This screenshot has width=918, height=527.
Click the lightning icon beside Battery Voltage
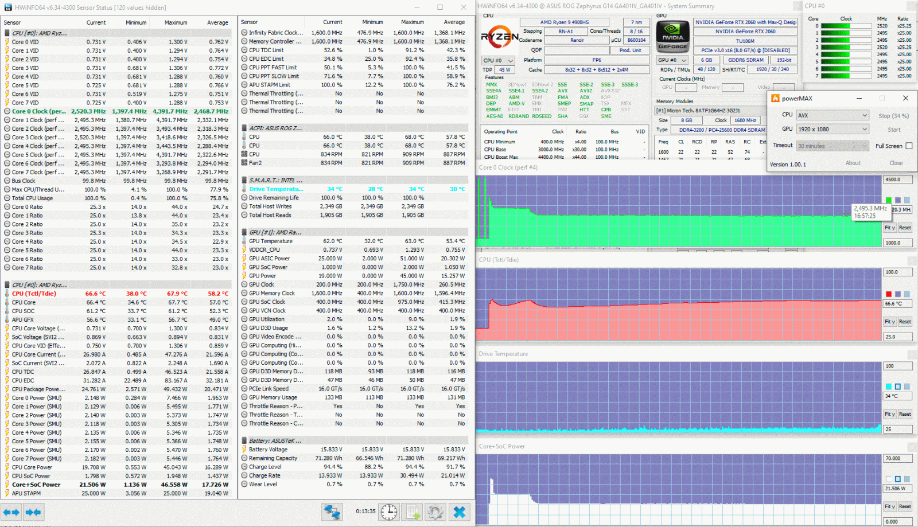click(244, 450)
